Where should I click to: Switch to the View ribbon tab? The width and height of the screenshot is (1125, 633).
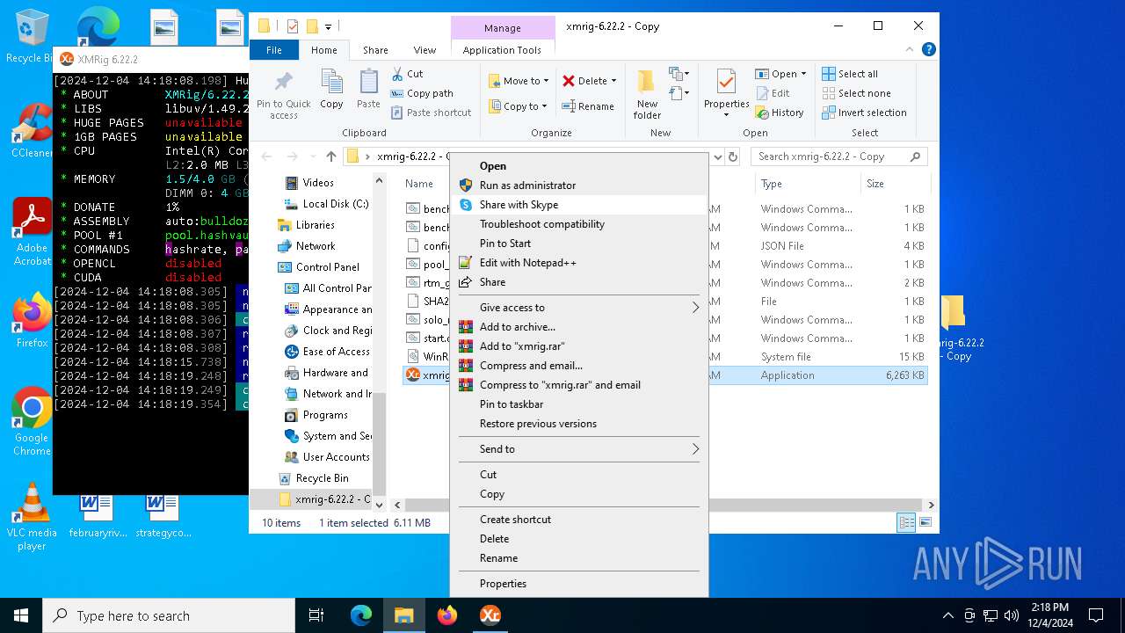click(x=425, y=50)
